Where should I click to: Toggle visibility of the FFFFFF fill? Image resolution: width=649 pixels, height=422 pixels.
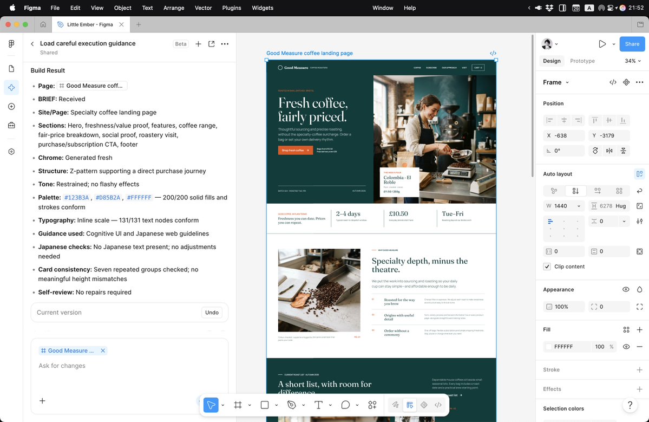click(626, 347)
